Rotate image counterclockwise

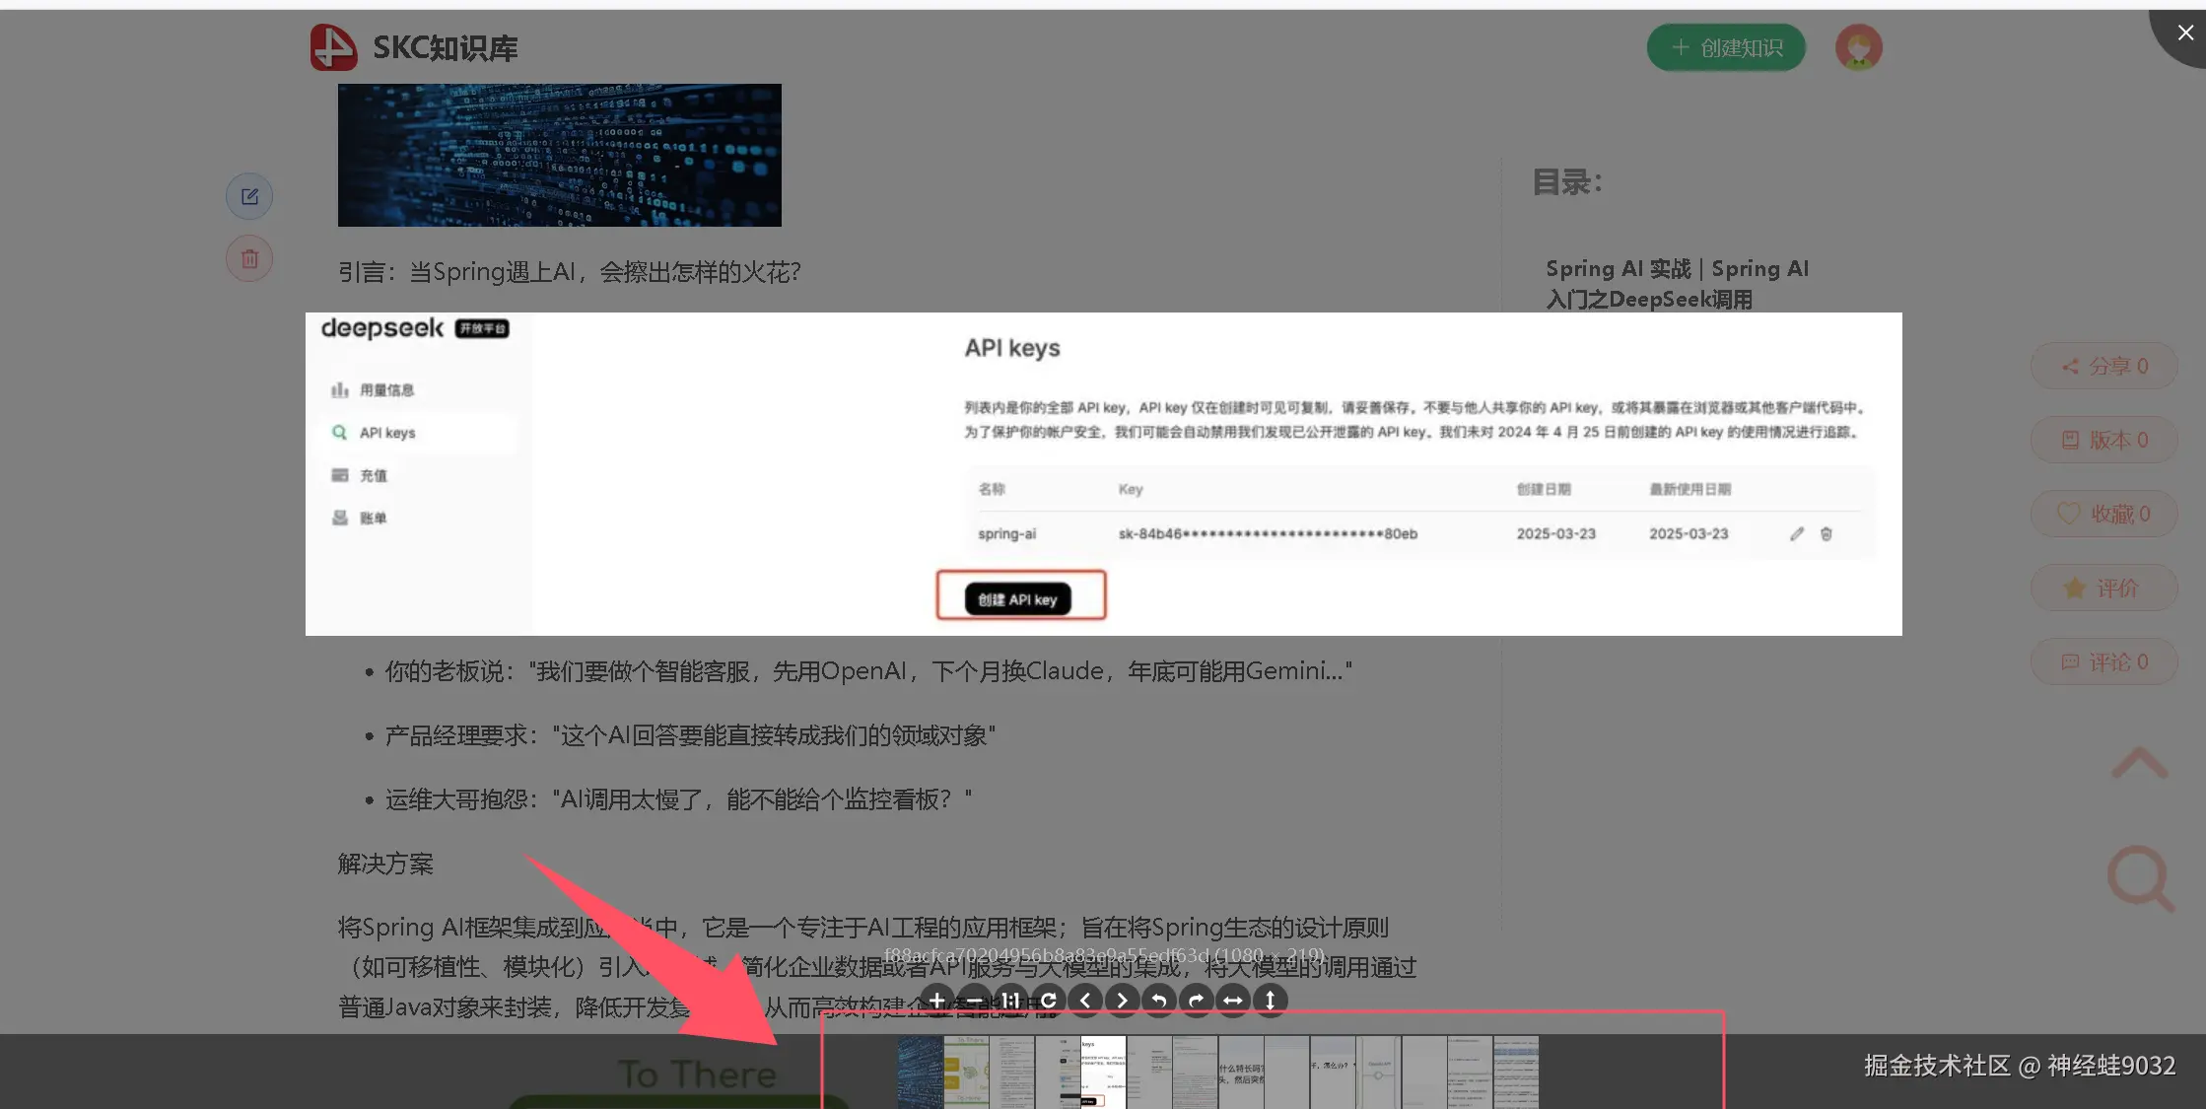[1159, 1001]
